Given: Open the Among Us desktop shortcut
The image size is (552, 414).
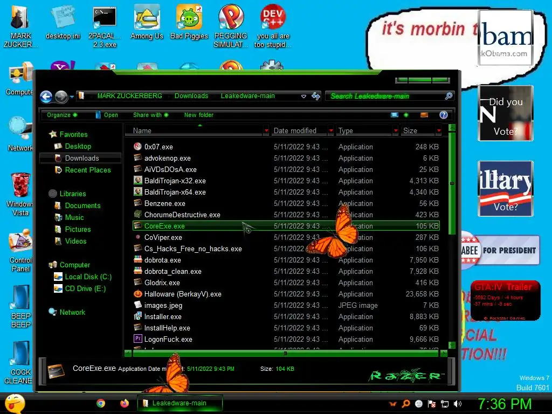Looking at the screenshot, I should [147, 22].
